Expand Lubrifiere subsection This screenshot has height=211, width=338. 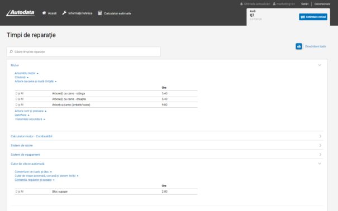coord(22,115)
